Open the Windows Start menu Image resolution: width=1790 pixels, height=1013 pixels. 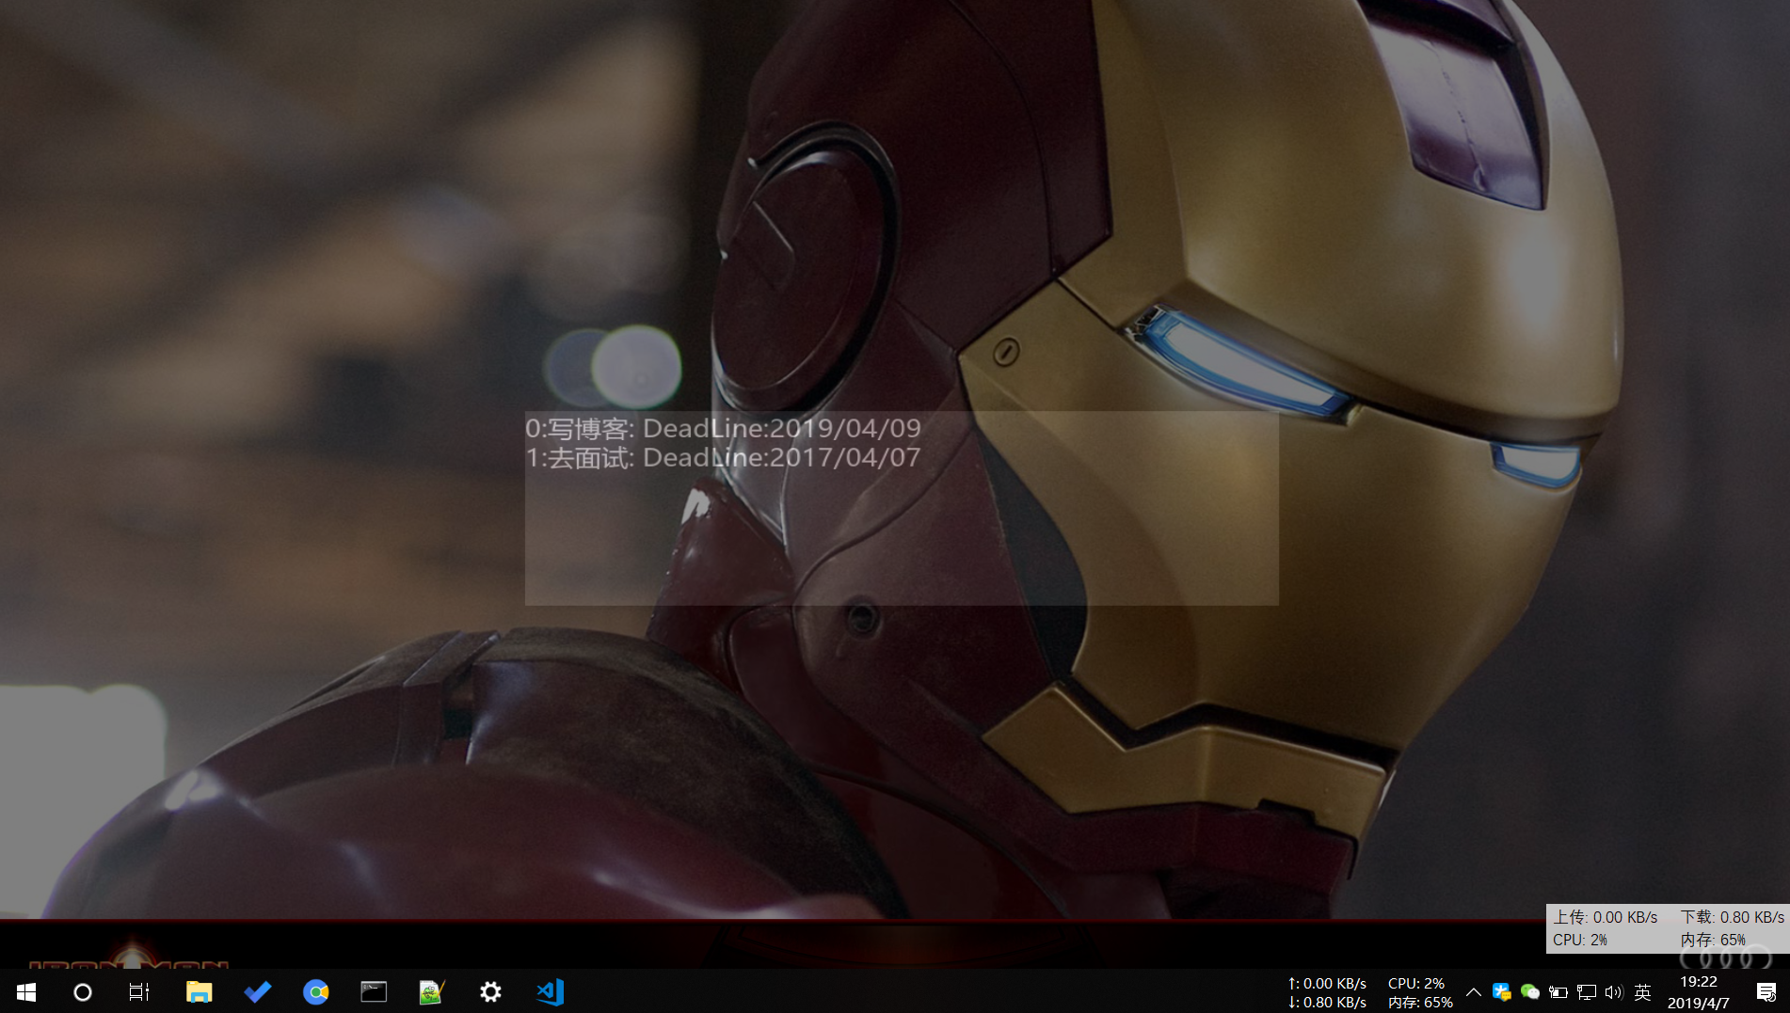(26, 991)
